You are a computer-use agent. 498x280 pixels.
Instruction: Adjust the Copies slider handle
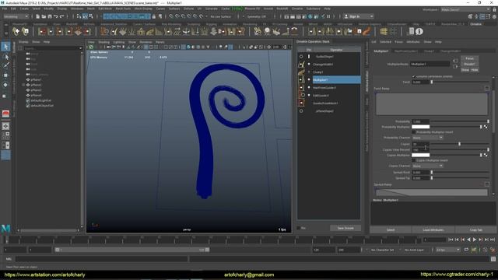(x=459, y=144)
